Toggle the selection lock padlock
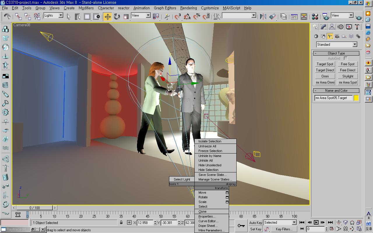The image size is (373, 233). [121, 223]
